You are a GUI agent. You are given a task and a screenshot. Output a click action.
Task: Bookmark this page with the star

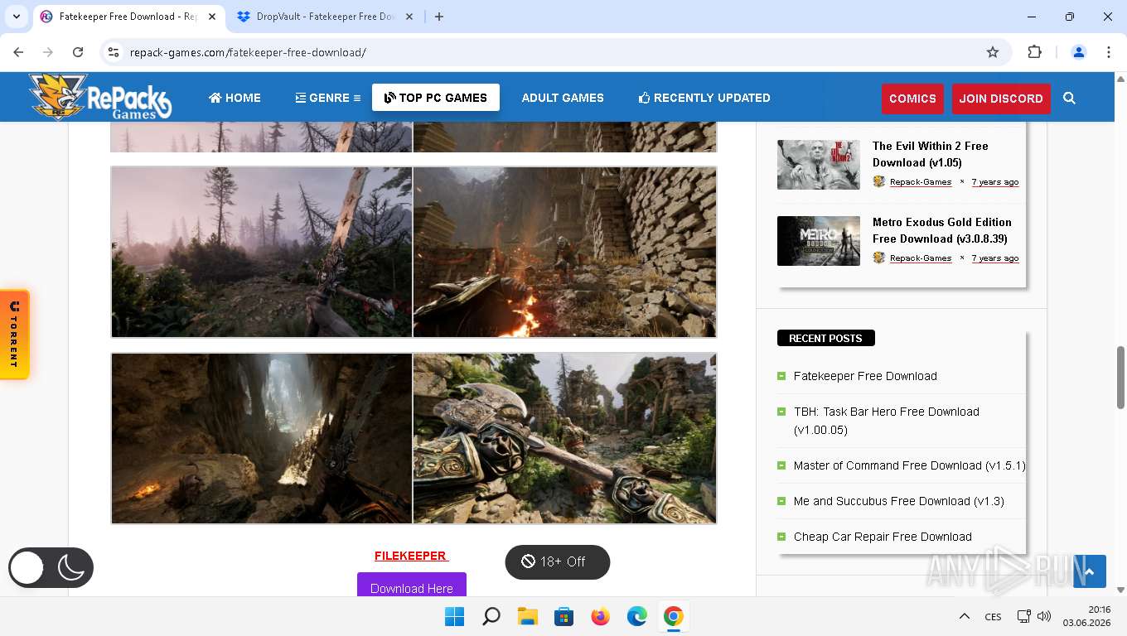coord(993,52)
